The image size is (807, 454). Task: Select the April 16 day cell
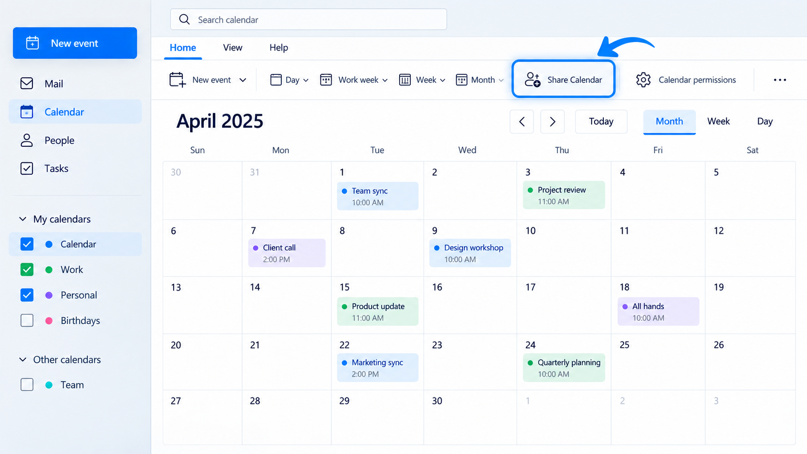470,305
